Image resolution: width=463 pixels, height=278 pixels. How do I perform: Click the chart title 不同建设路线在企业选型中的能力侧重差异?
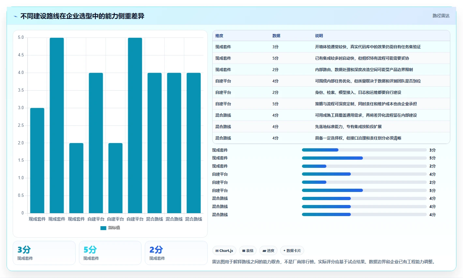(x=82, y=16)
